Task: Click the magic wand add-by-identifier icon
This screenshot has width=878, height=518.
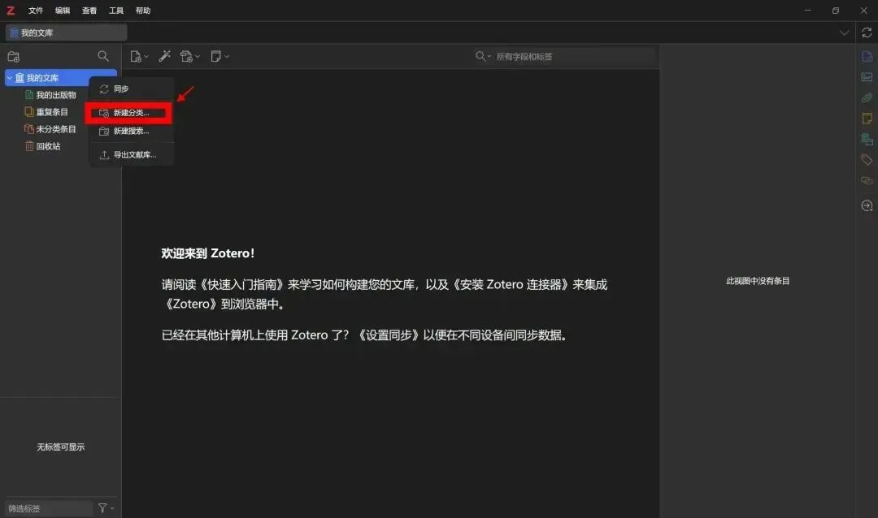Action: coord(164,56)
